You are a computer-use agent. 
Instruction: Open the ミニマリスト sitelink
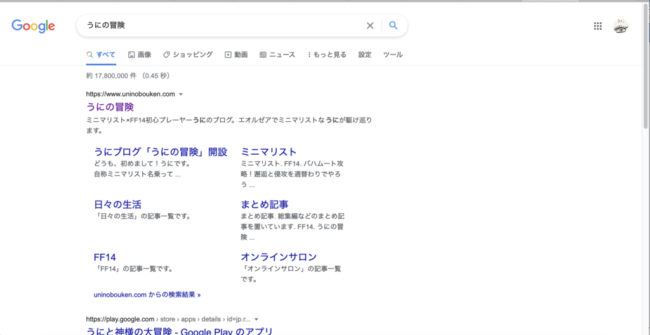(x=269, y=152)
